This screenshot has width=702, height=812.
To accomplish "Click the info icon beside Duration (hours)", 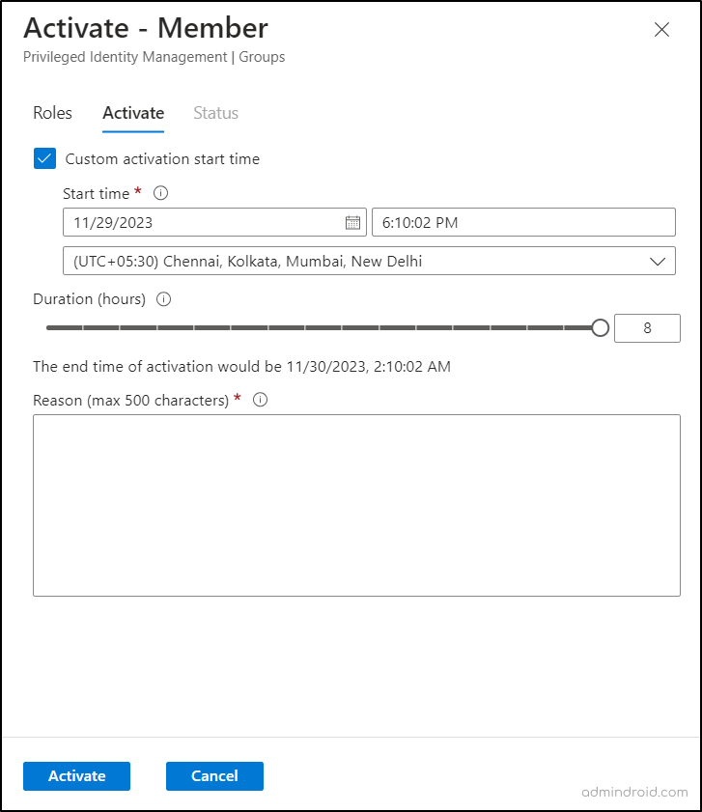I will pos(163,299).
